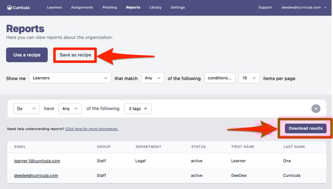
Task: Remove the tags condition with the X icon
Action: (316, 108)
